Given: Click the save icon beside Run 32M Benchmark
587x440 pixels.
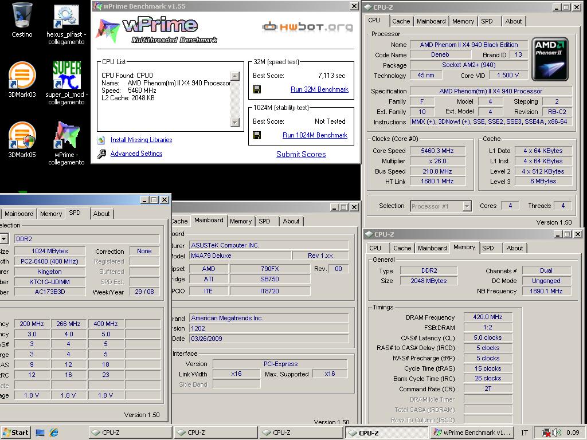Looking at the screenshot, I should pos(257,89).
